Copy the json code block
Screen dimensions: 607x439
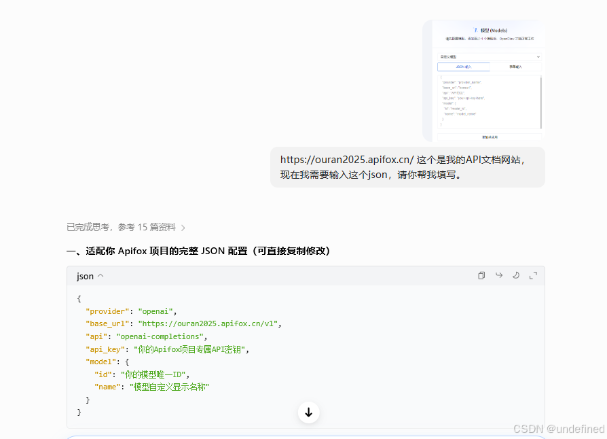coord(481,275)
